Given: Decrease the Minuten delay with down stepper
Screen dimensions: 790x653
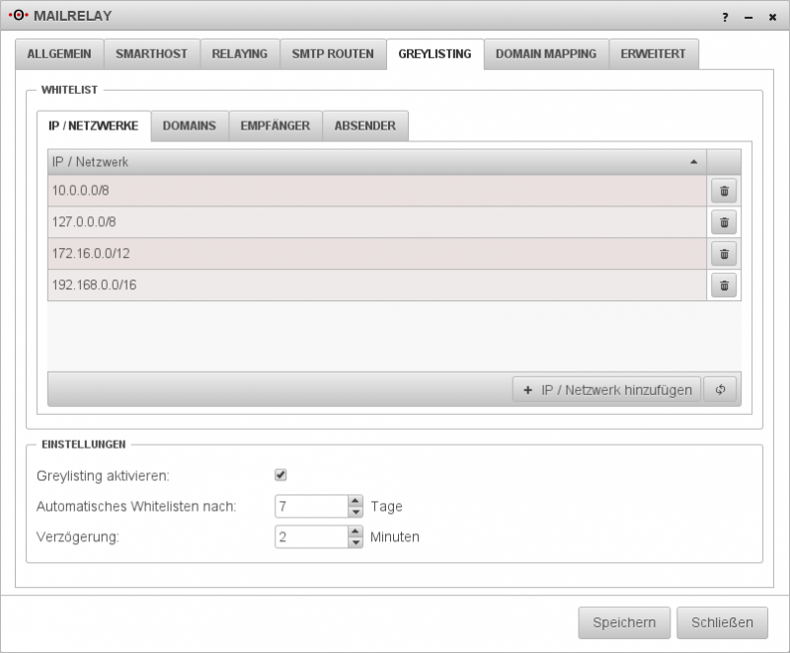Looking at the screenshot, I should point(355,542).
